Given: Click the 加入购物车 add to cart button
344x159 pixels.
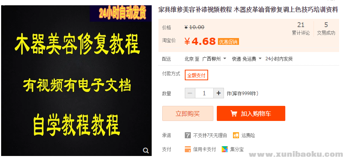Looking at the screenshot, I should coord(251,113).
